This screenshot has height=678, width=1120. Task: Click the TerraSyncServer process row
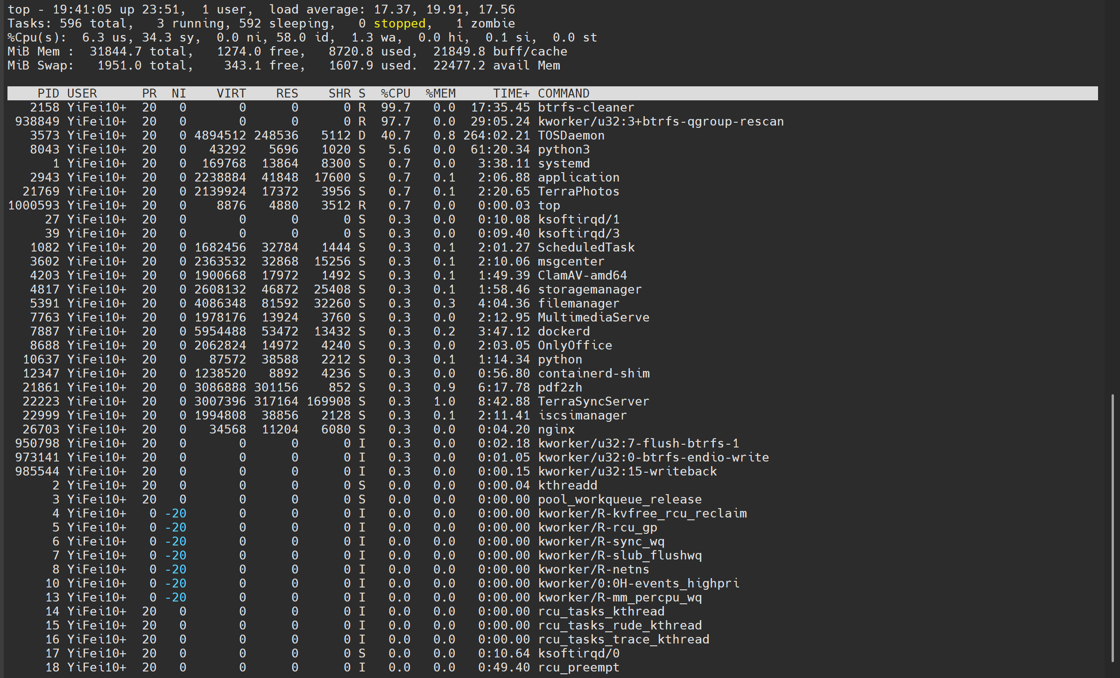[x=593, y=401]
